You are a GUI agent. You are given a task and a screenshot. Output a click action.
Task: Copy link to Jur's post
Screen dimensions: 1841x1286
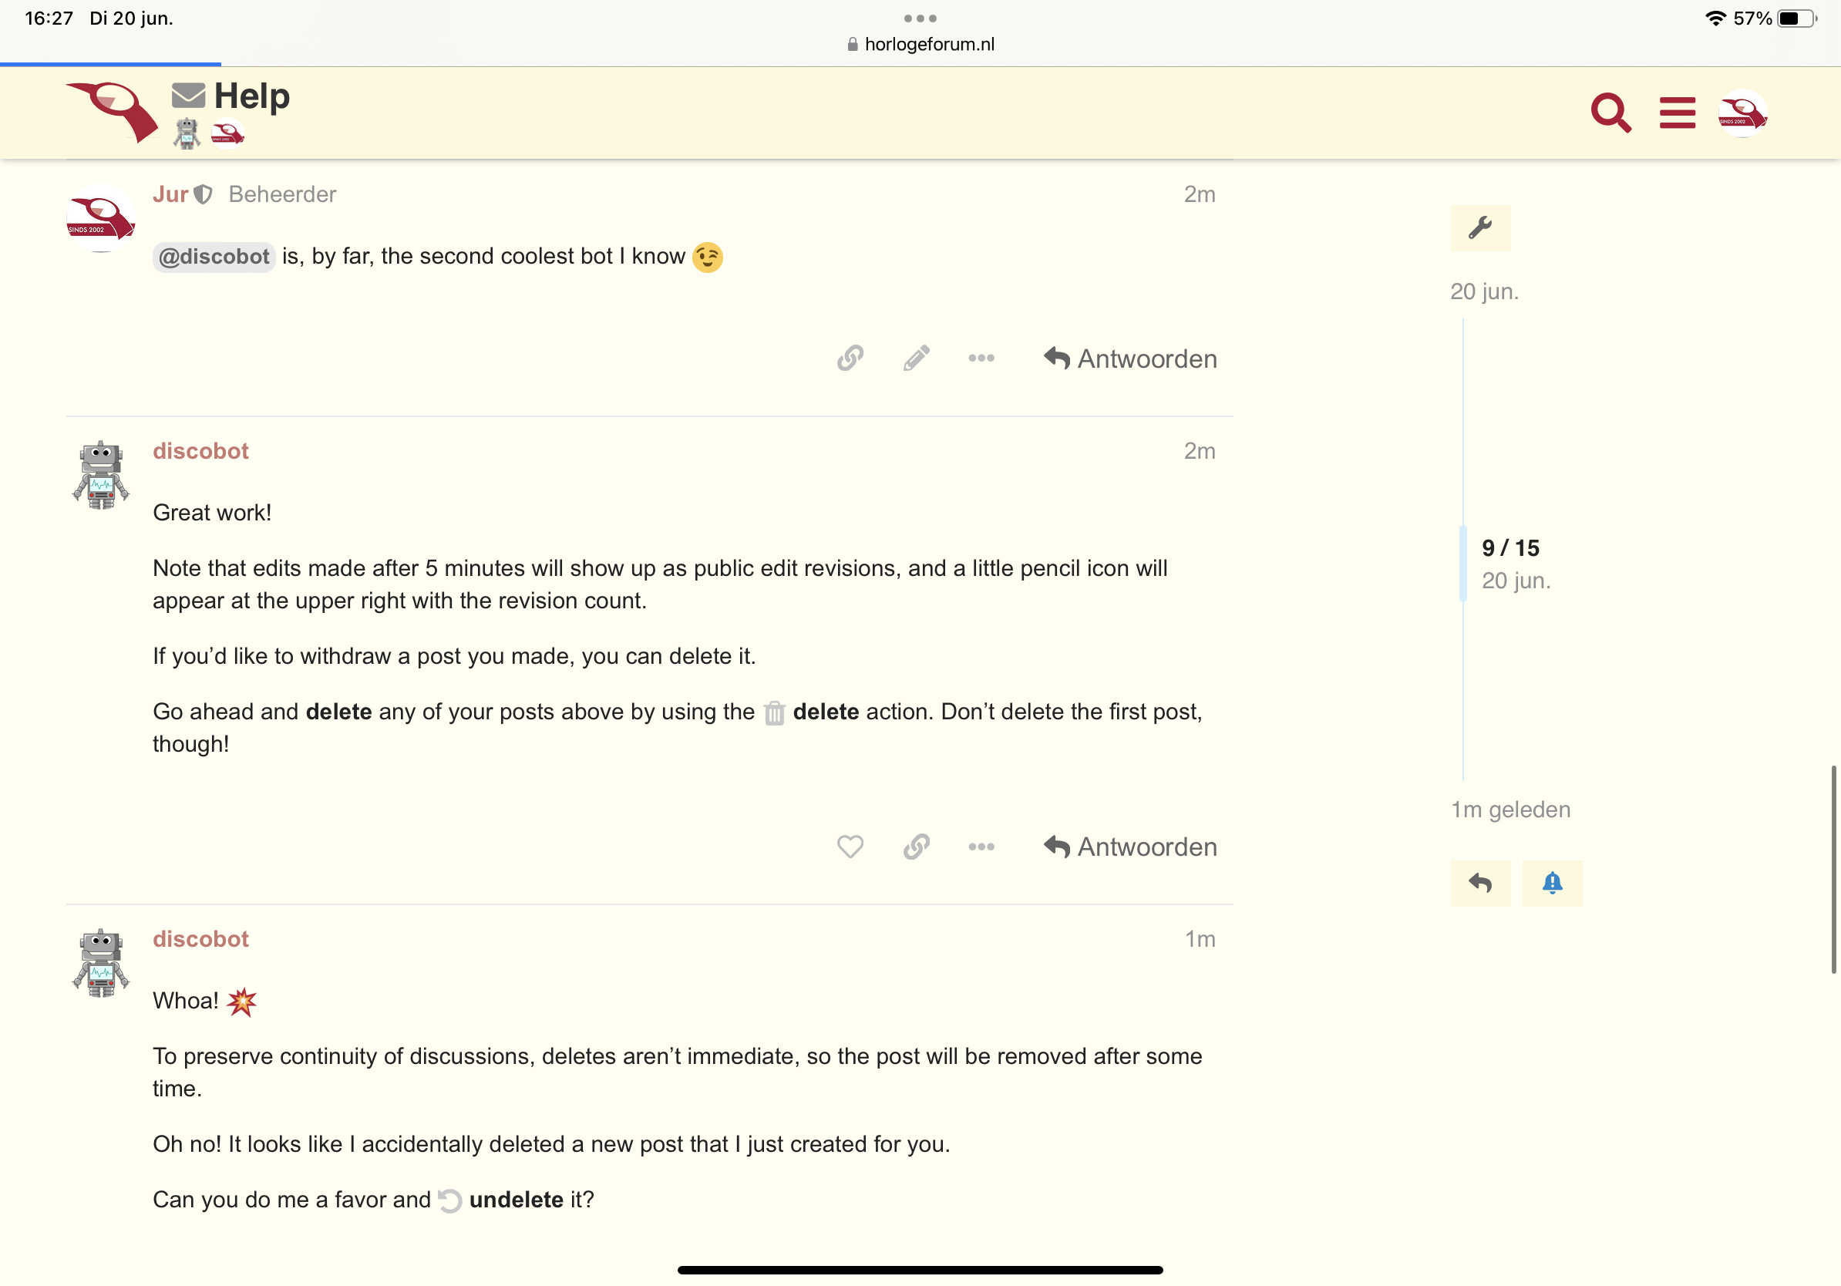click(850, 359)
